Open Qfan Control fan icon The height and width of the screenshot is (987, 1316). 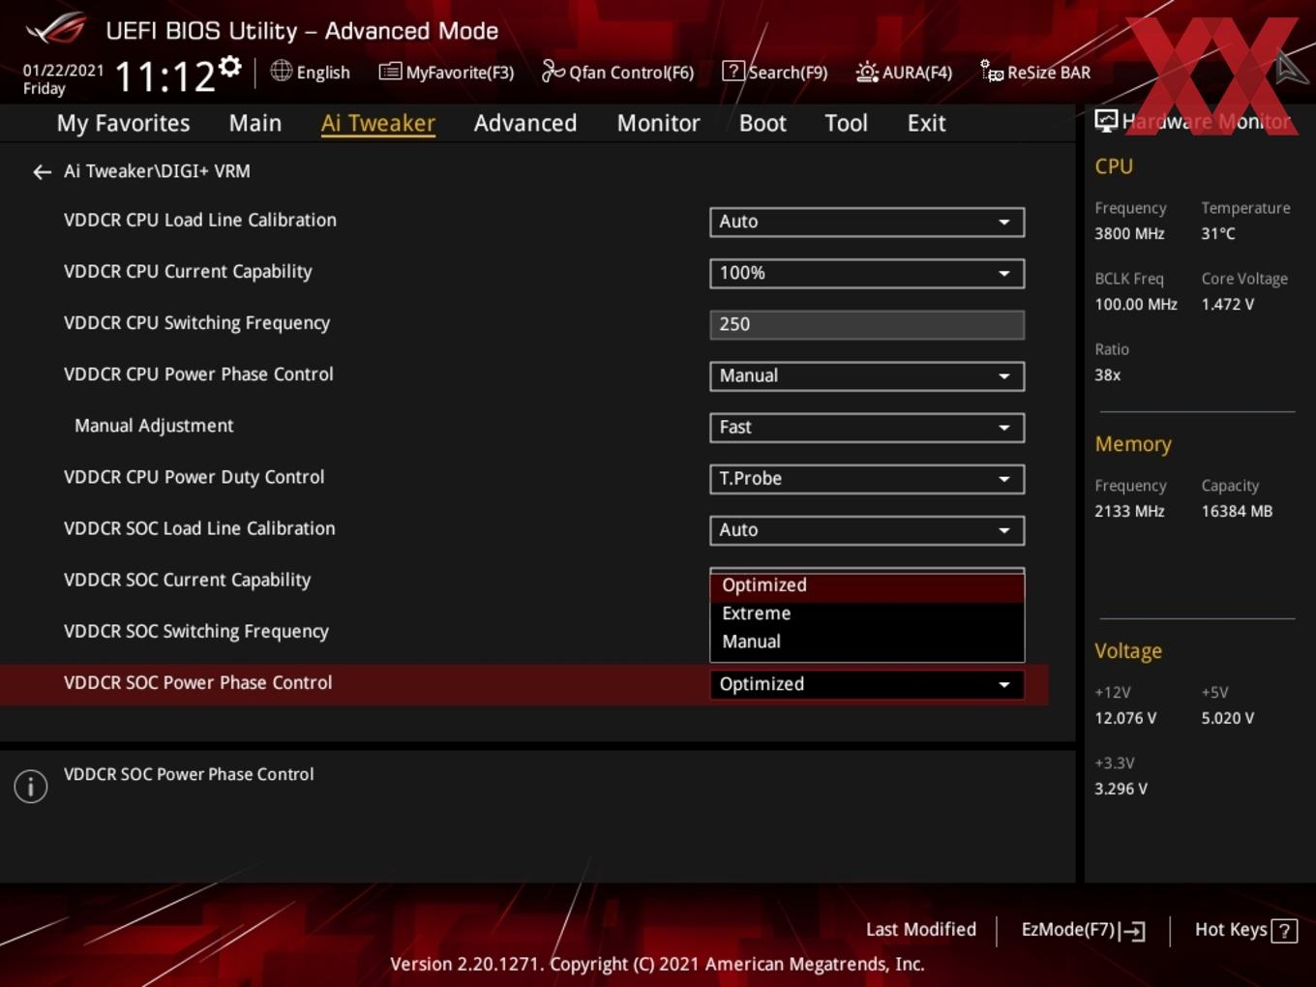point(553,71)
